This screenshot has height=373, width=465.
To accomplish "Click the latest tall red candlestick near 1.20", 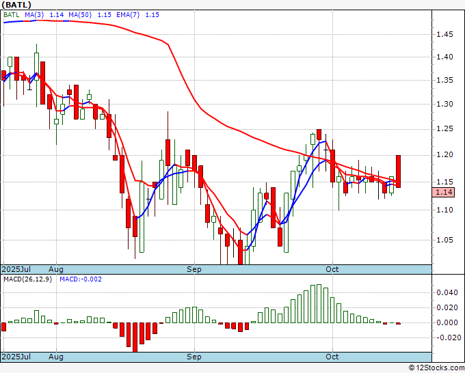I will (x=398, y=171).
